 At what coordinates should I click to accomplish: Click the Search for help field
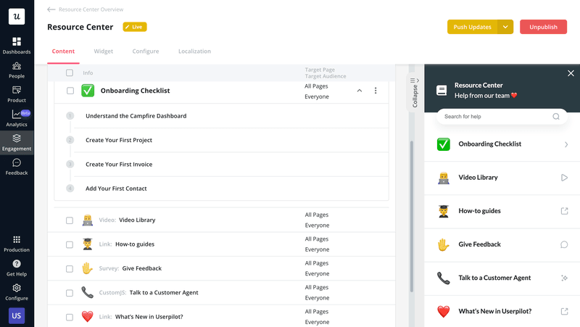coord(494,117)
